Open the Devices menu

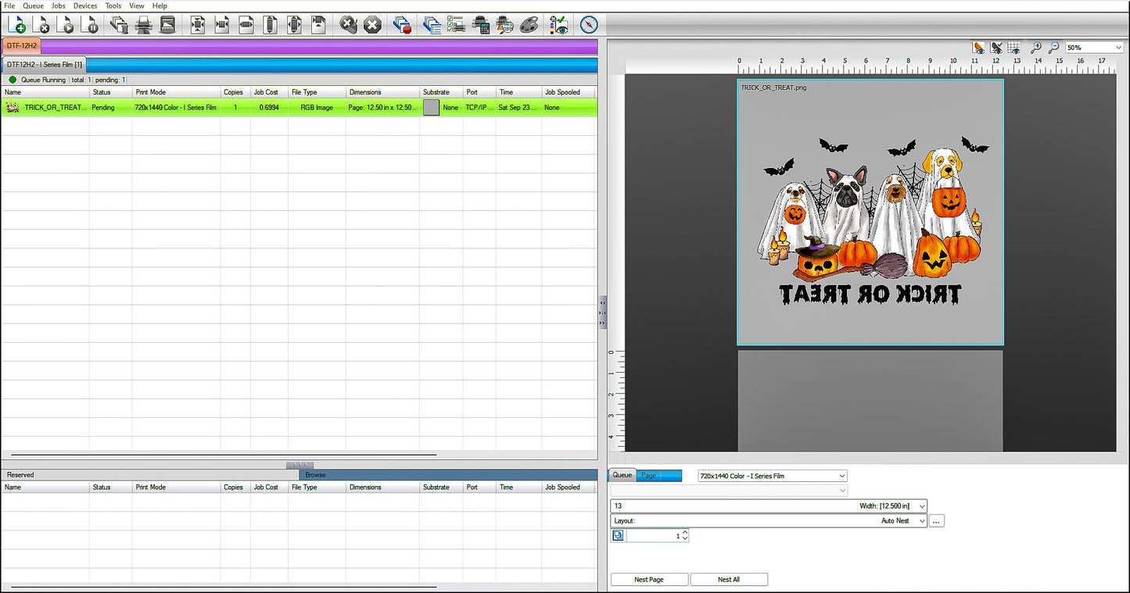click(x=84, y=5)
